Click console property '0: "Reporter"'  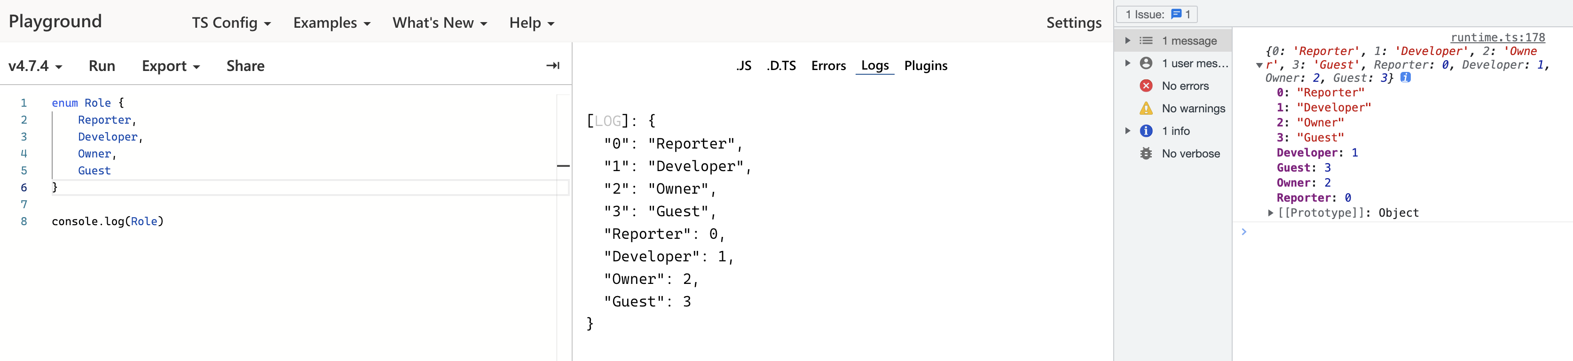[1320, 93]
